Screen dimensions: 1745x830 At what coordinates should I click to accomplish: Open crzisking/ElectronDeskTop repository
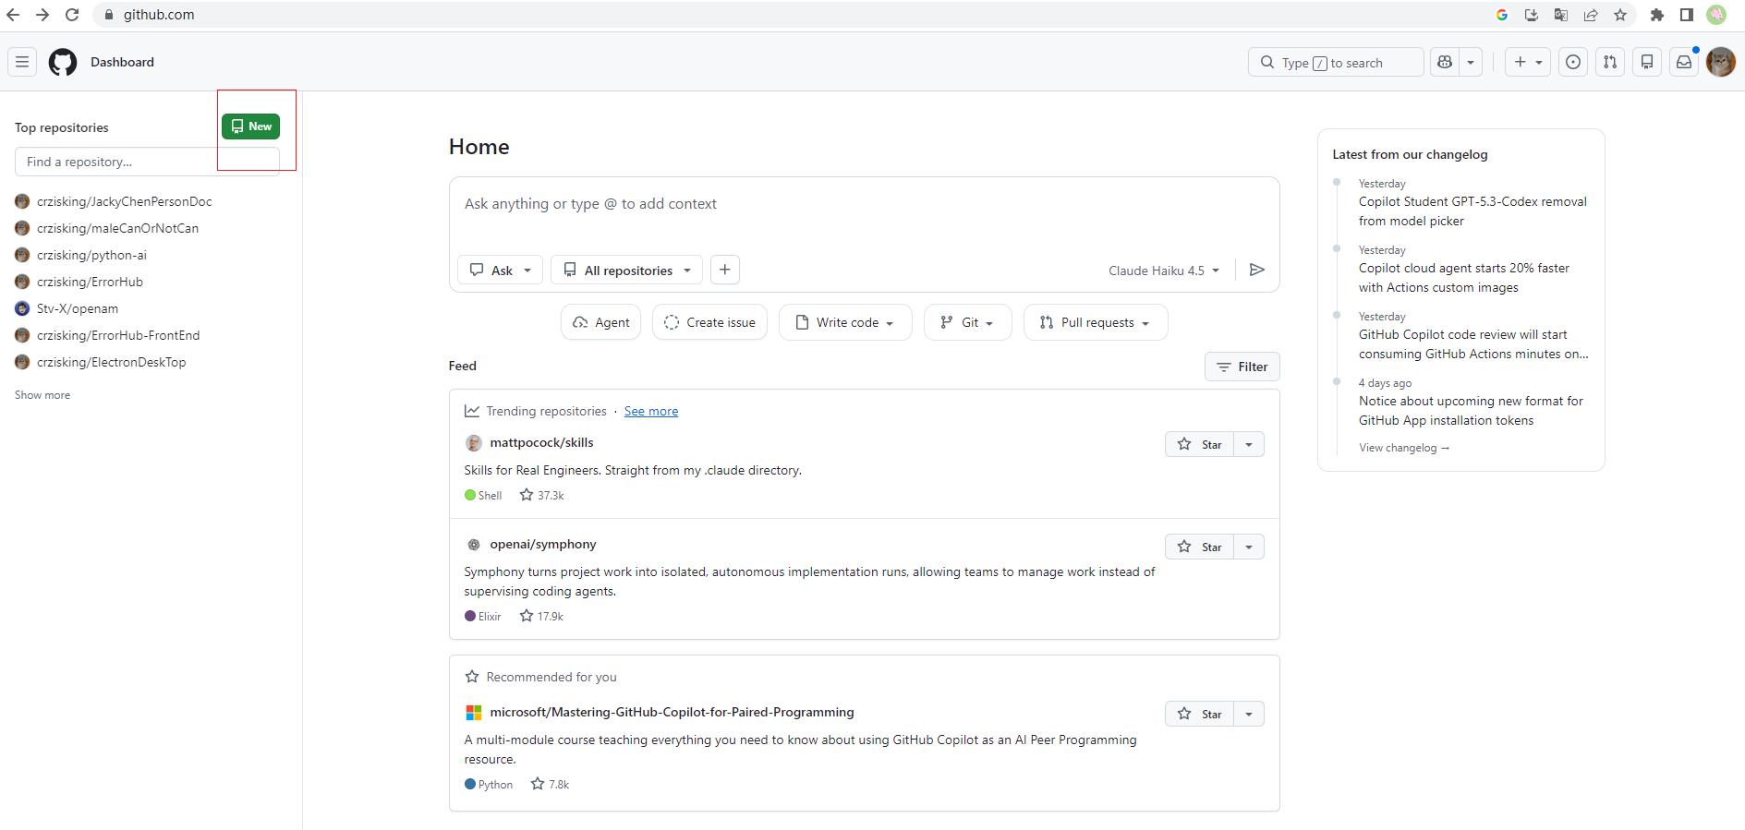click(111, 362)
